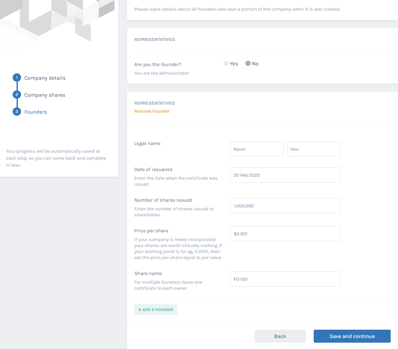Go to step 3 circle icon
The width and height of the screenshot is (398, 349).
(17, 112)
